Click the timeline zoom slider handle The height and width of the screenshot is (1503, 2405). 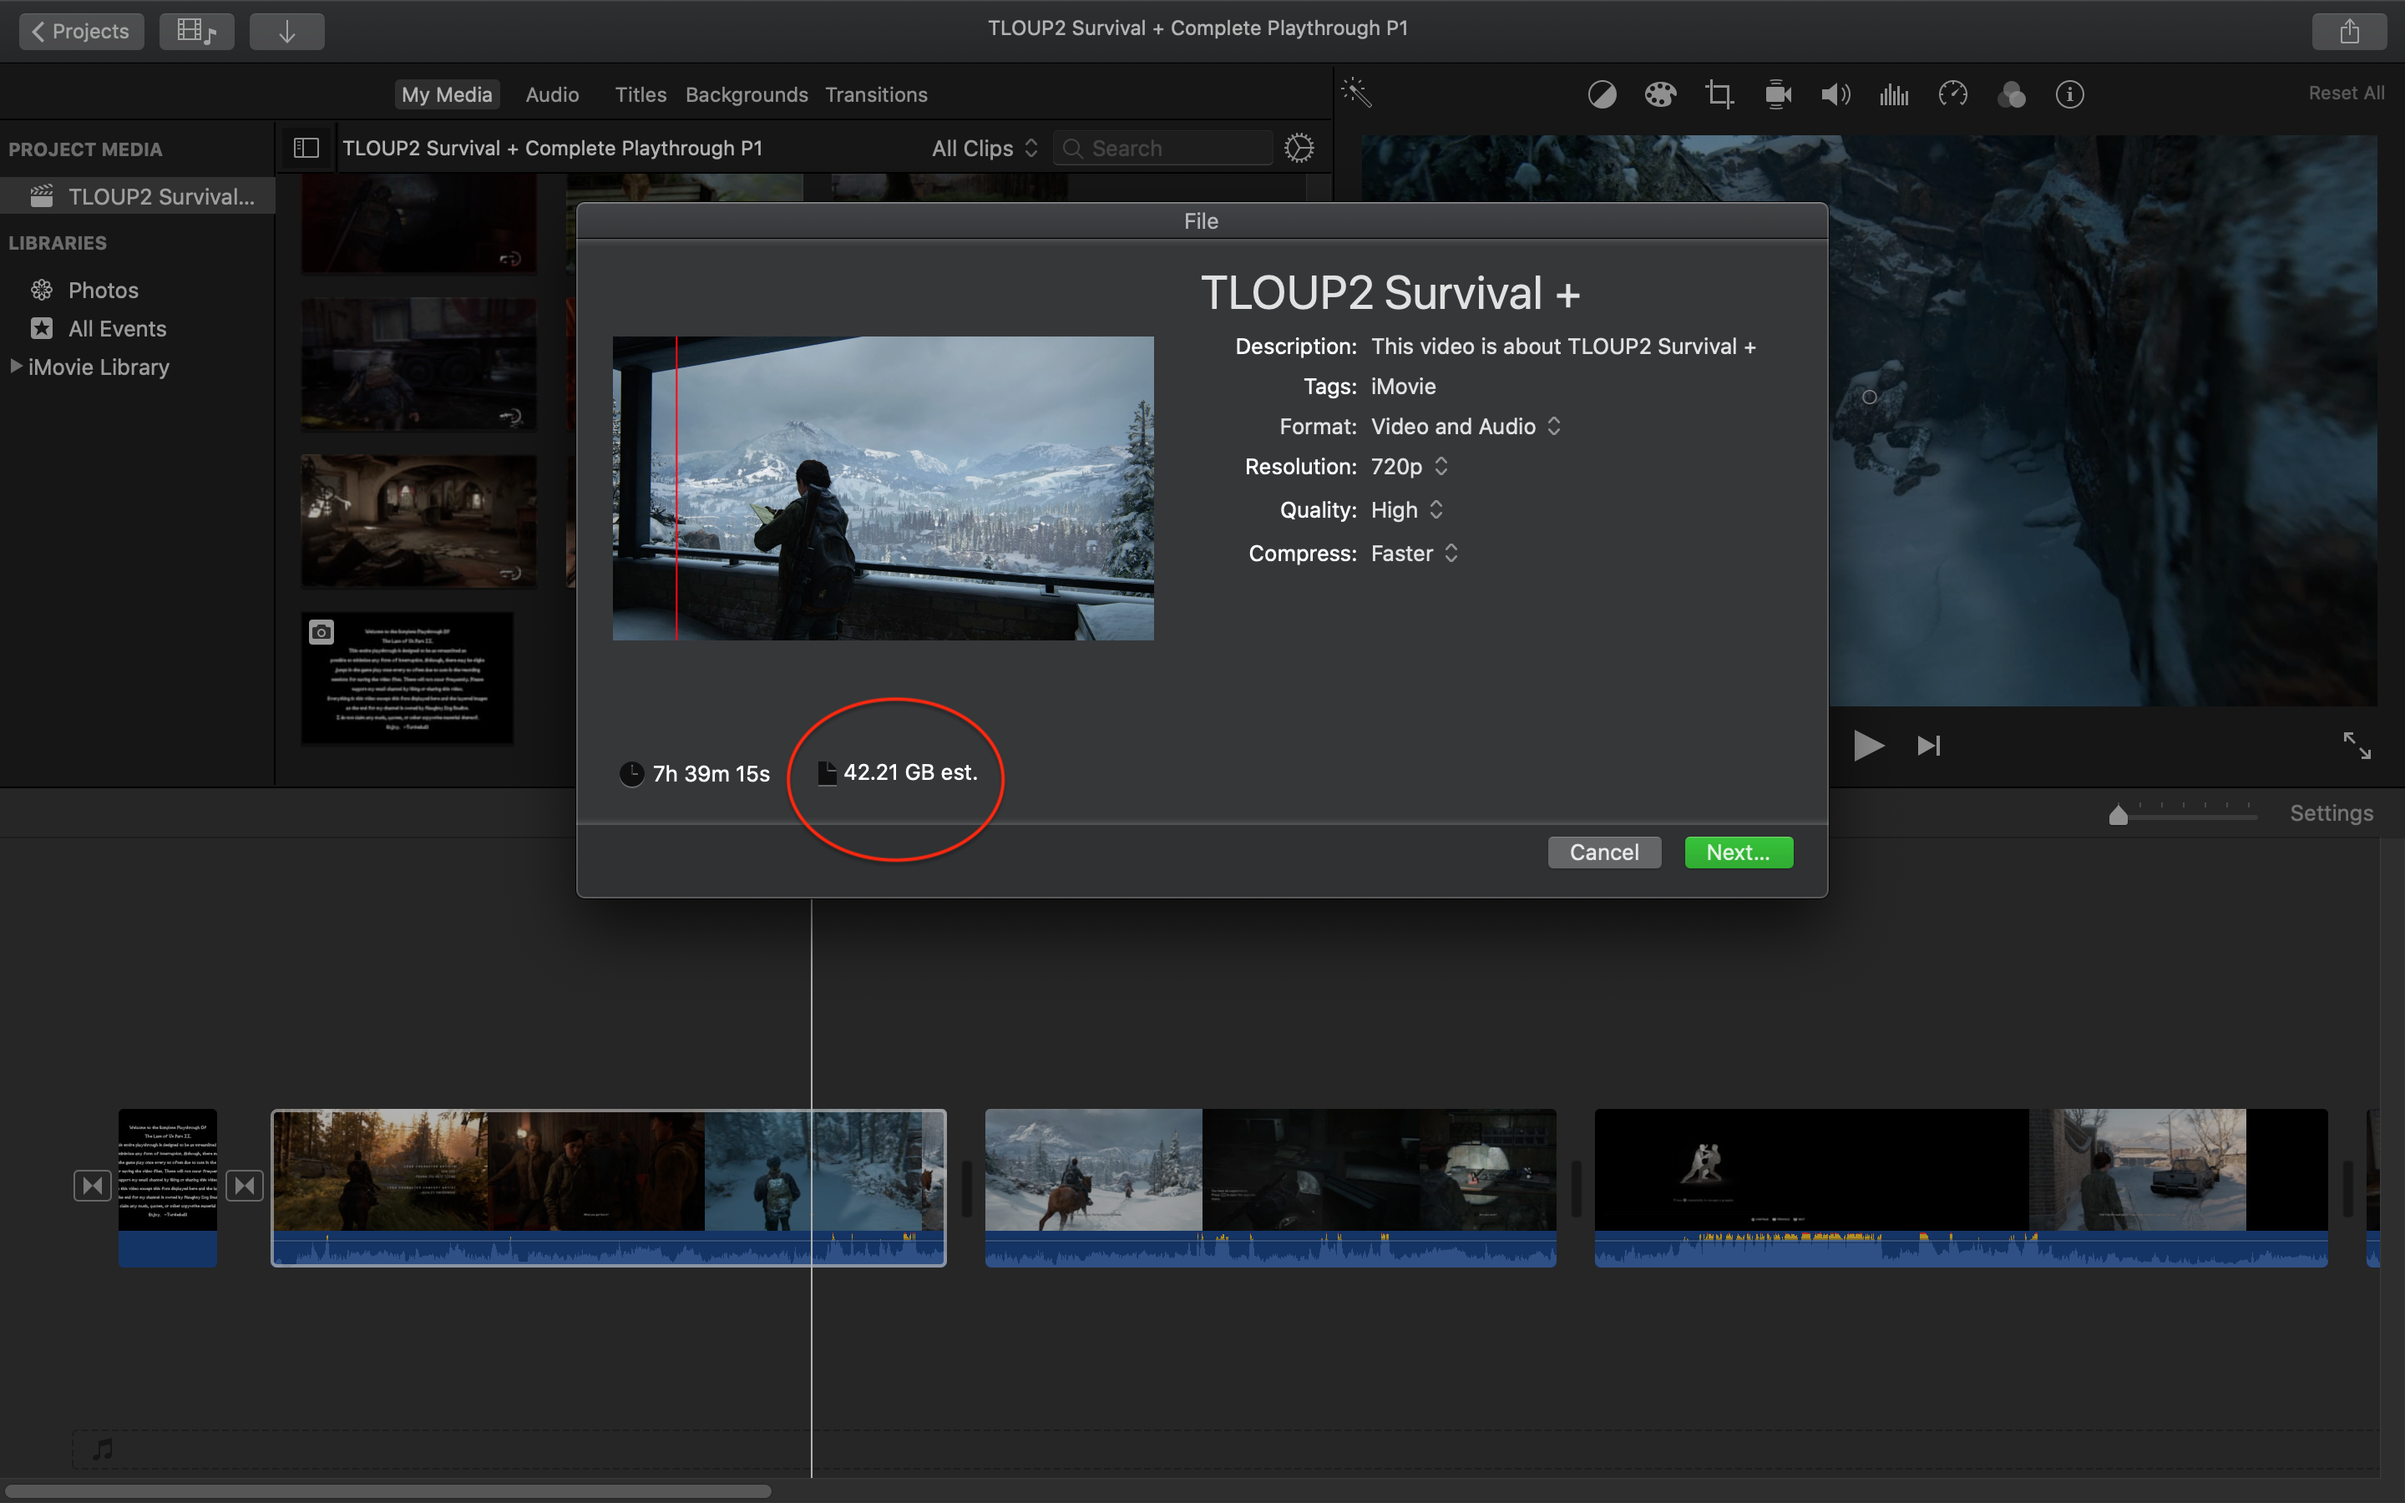click(x=2118, y=816)
